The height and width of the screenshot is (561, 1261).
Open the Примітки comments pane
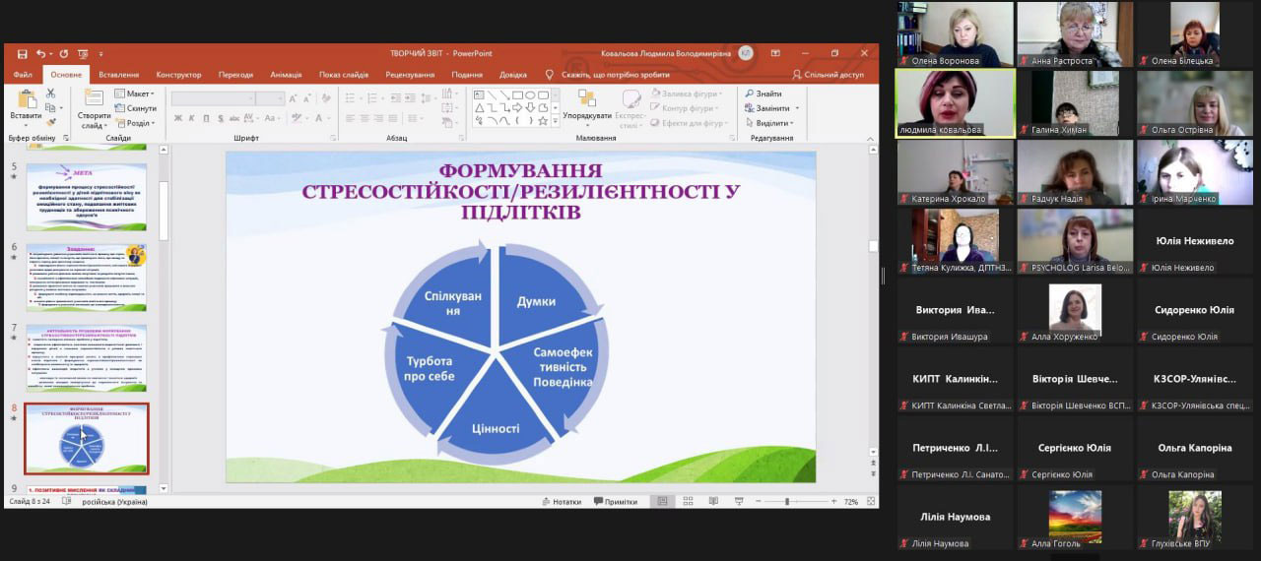point(615,501)
